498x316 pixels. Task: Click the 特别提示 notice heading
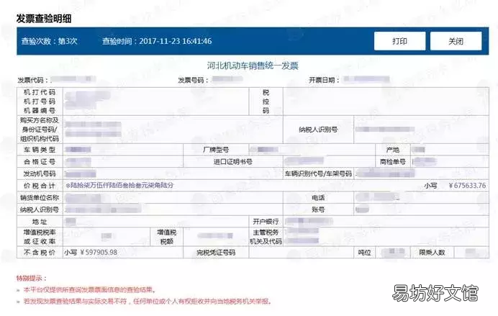32,279
